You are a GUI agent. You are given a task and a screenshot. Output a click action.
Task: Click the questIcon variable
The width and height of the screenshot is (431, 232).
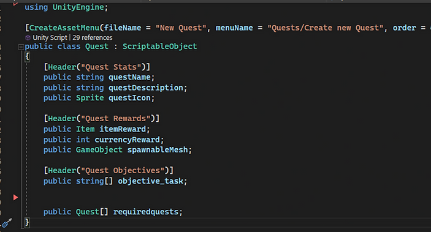pos(129,98)
